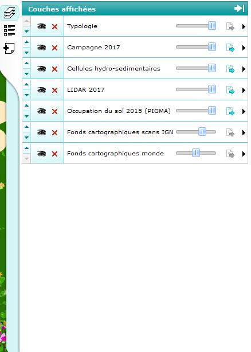
Task: Hide the Typologie layer via eye icon
Action: pos(41,26)
